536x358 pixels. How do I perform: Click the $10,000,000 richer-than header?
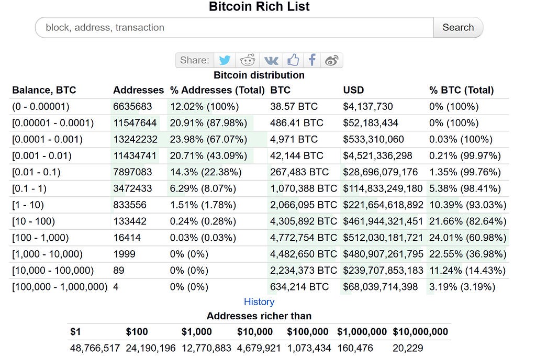point(420,332)
